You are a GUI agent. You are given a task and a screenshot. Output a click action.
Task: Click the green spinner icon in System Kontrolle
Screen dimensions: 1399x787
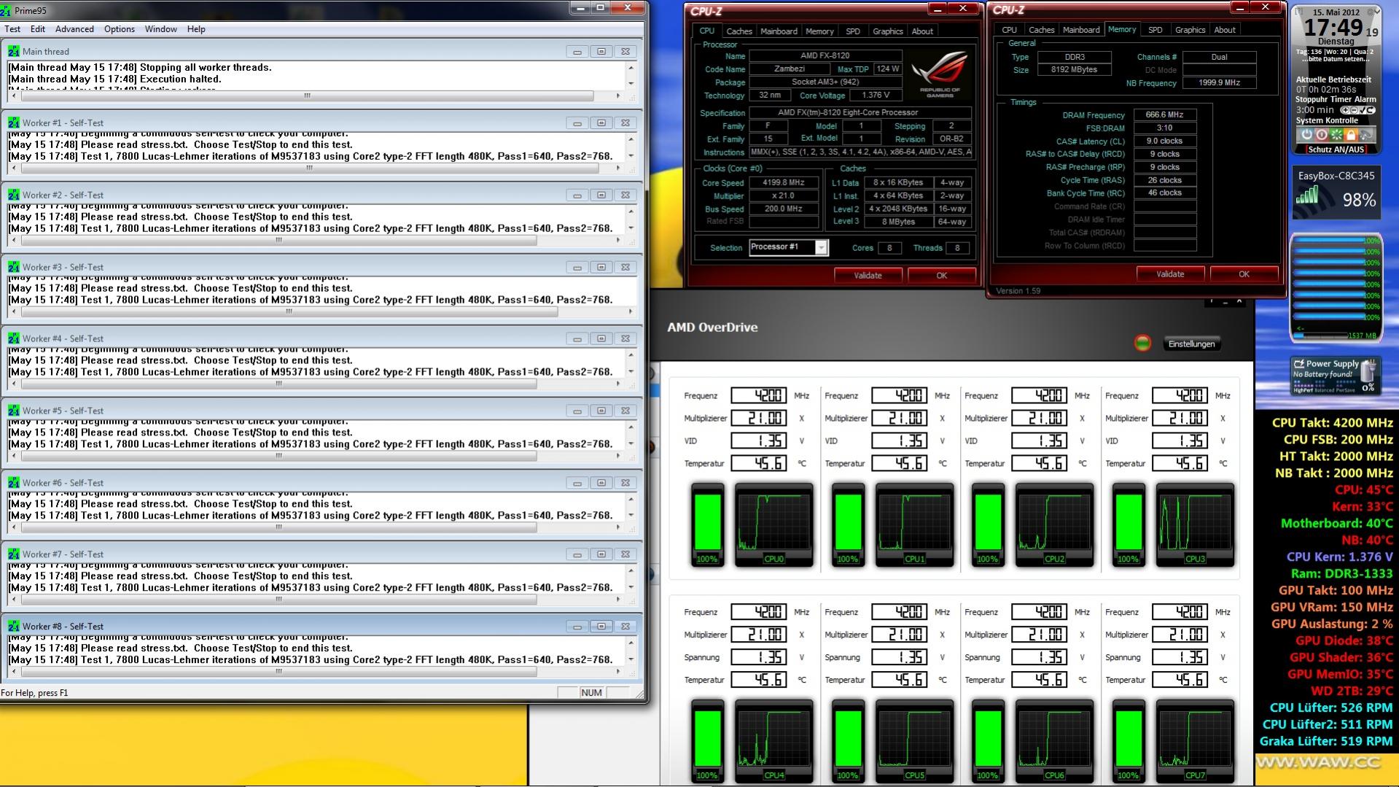[x=1336, y=135]
